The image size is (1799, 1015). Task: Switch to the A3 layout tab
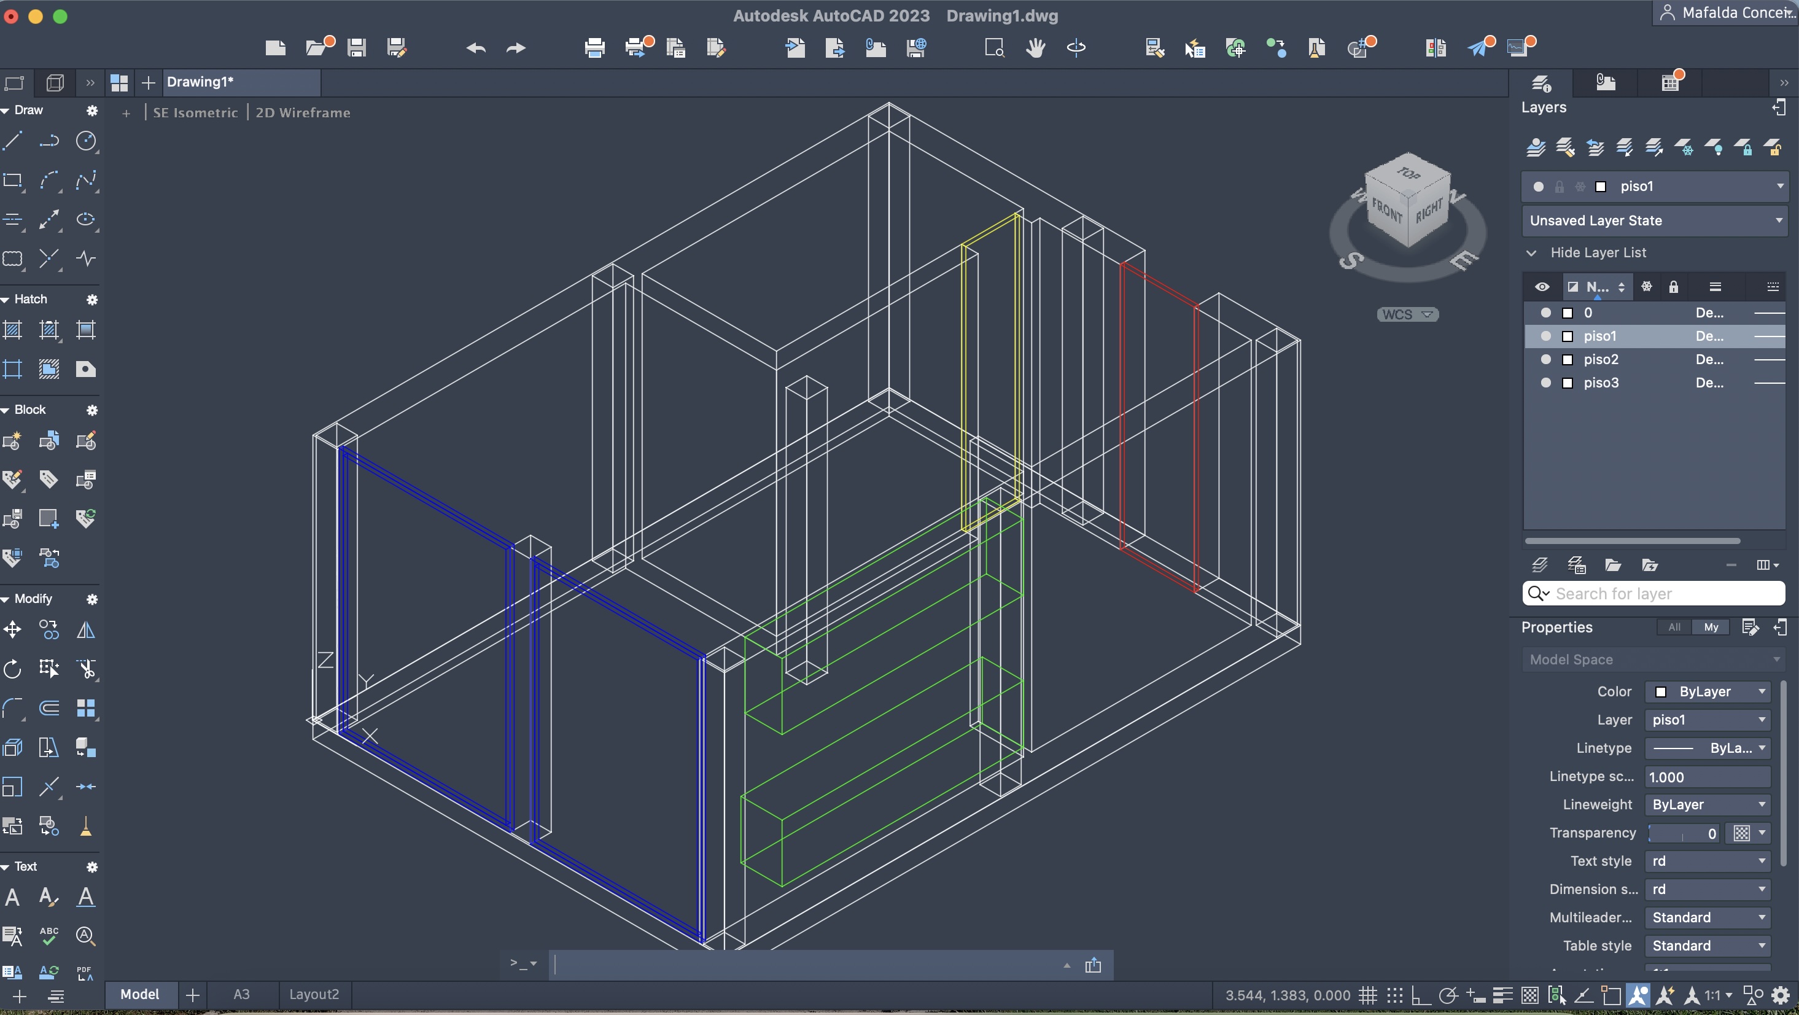(x=241, y=994)
